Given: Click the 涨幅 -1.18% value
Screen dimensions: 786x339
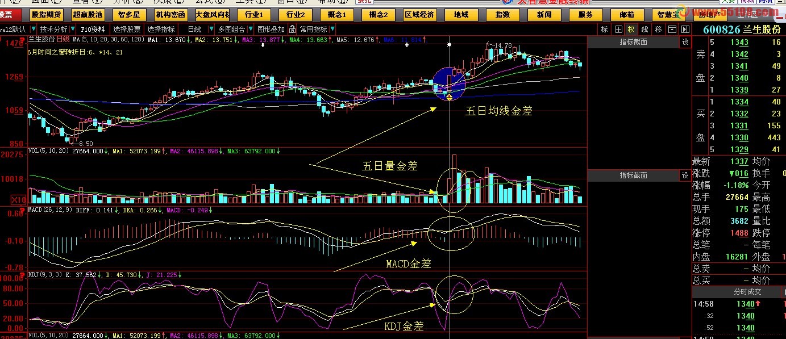Looking at the screenshot, I should tap(735, 185).
